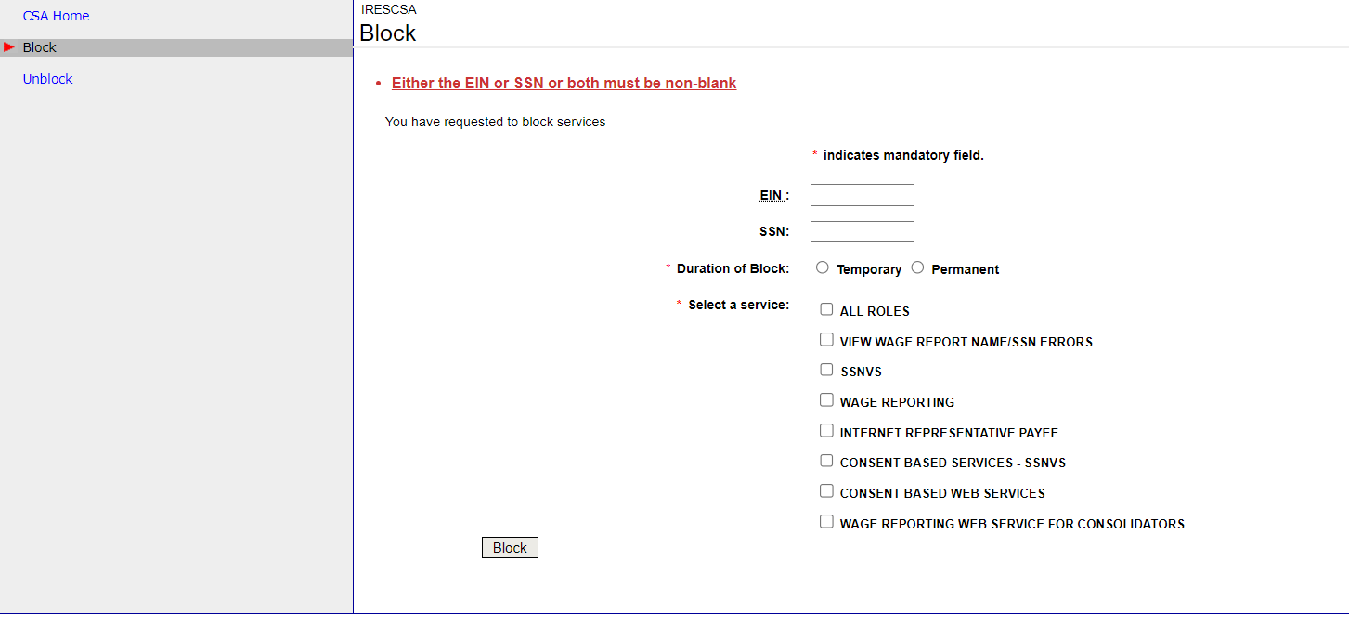
Task: Click the red arrow beside Block
Action: [x=9, y=47]
